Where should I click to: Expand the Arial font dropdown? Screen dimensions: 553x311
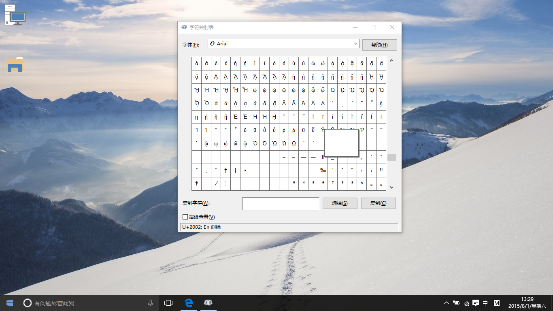tap(356, 43)
